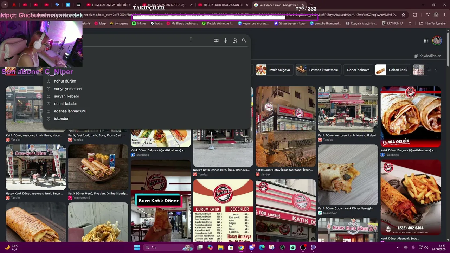Open the ARA GELSİN Katık Döner Balçova image
Image resolution: width=450 pixels, height=253 pixels.
pyautogui.click(x=410, y=117)
